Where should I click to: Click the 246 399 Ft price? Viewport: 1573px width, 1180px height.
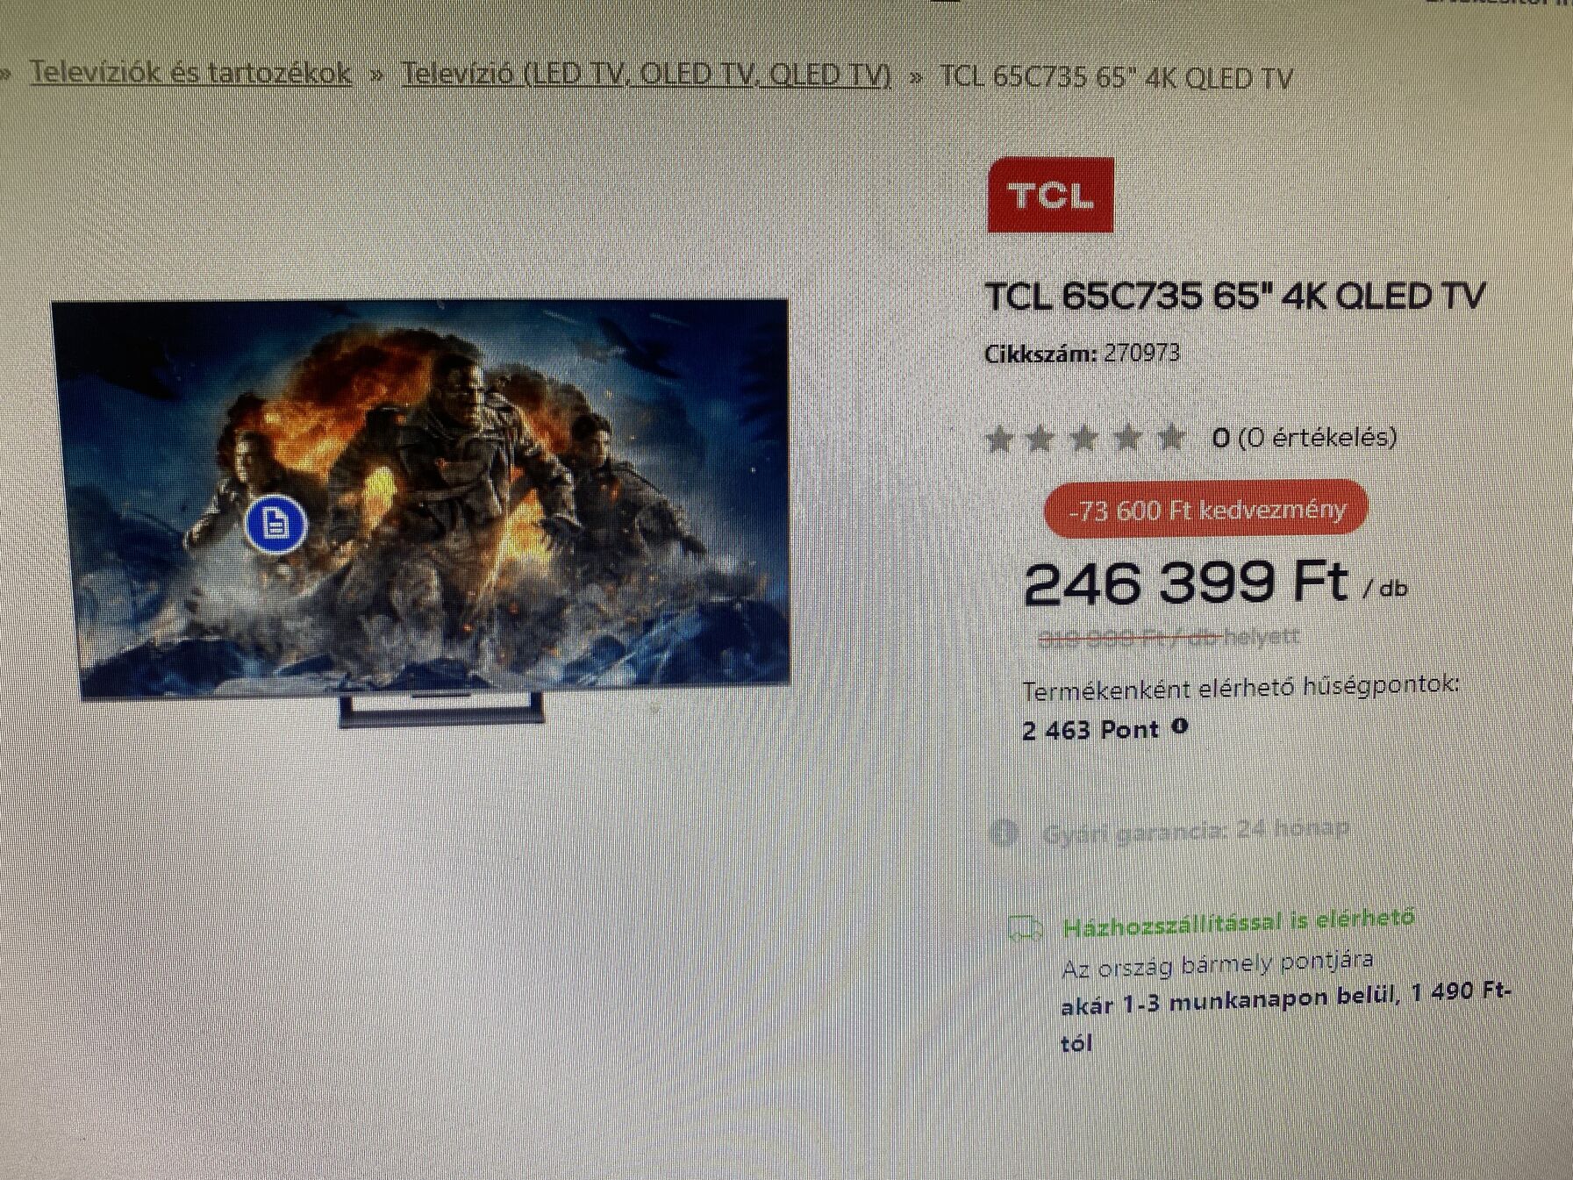point(1186,583)
